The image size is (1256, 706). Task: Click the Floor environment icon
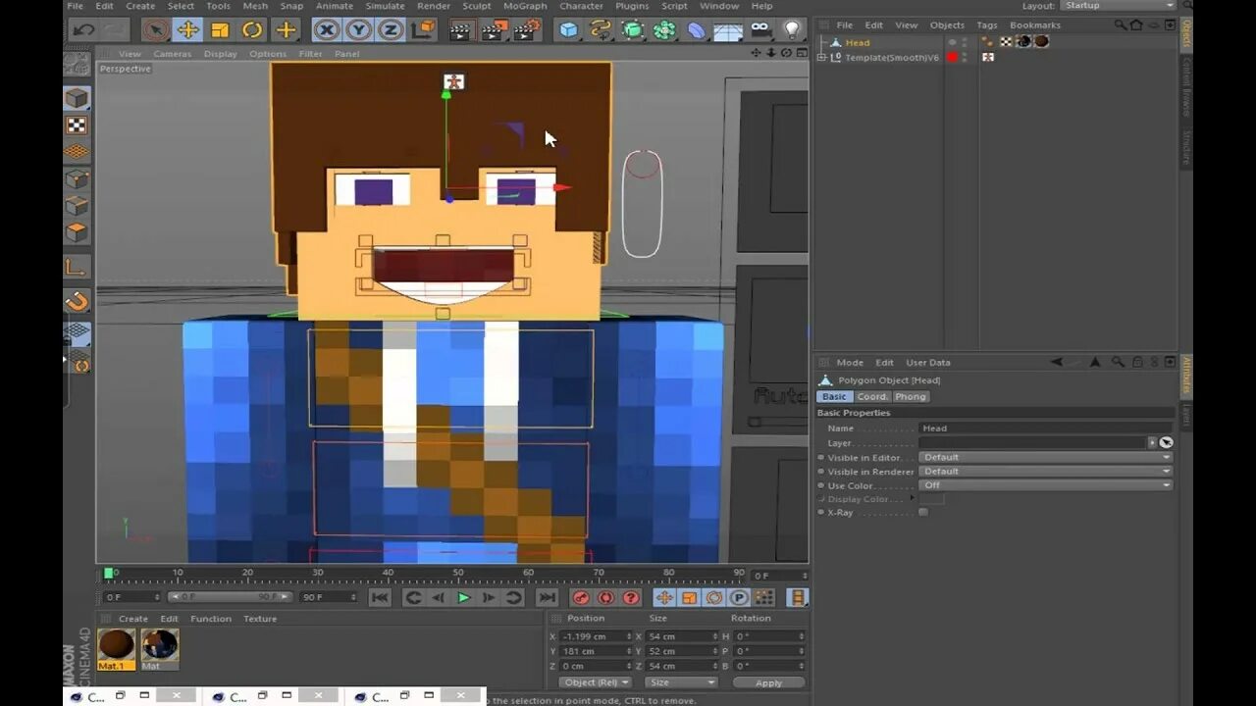coord(727,31)
